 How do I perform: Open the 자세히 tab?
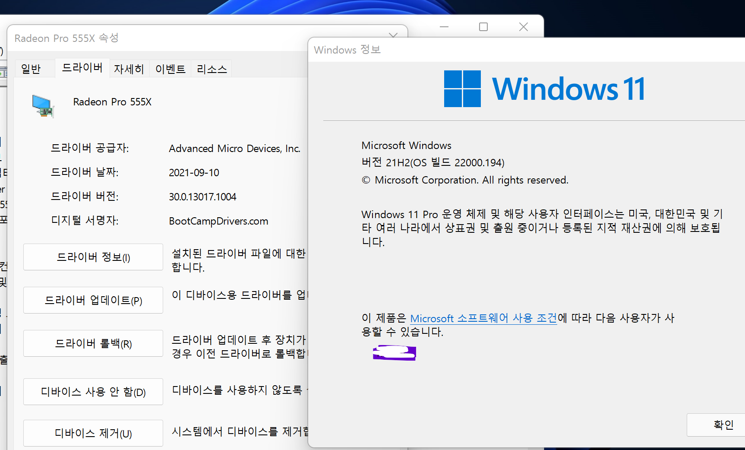click(x=129, y=69)
